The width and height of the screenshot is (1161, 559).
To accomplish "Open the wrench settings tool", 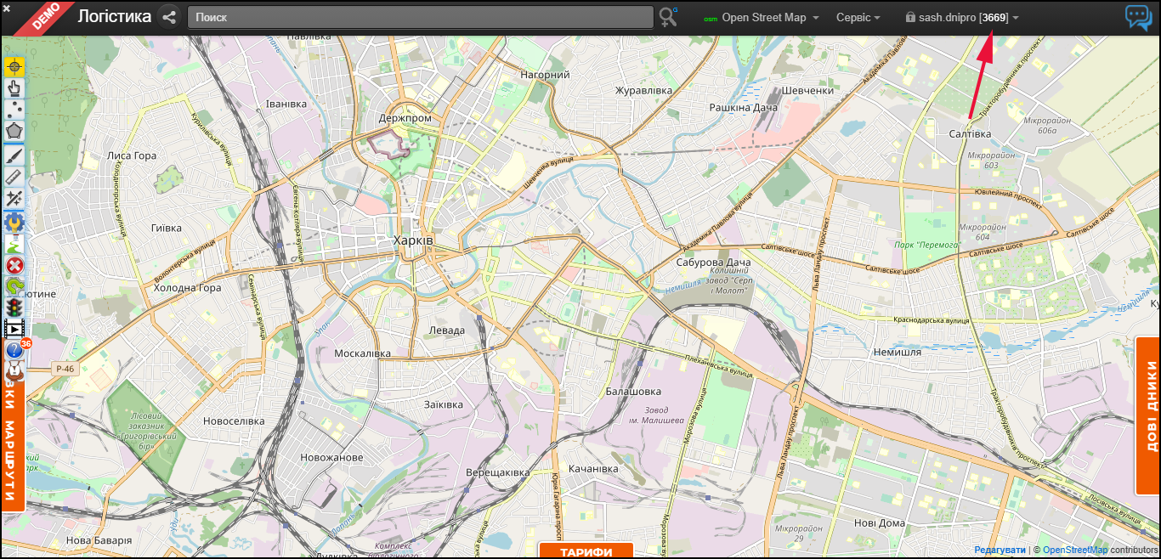I will coord(14,222).
